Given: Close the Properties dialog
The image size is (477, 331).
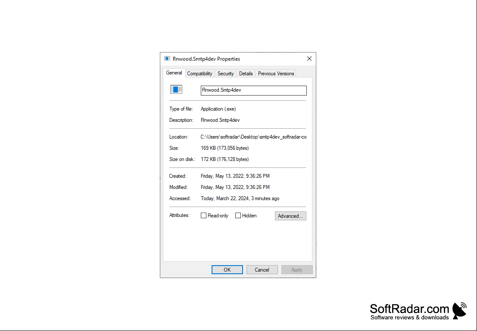Looking at the screenshot, I should point(309,59).
